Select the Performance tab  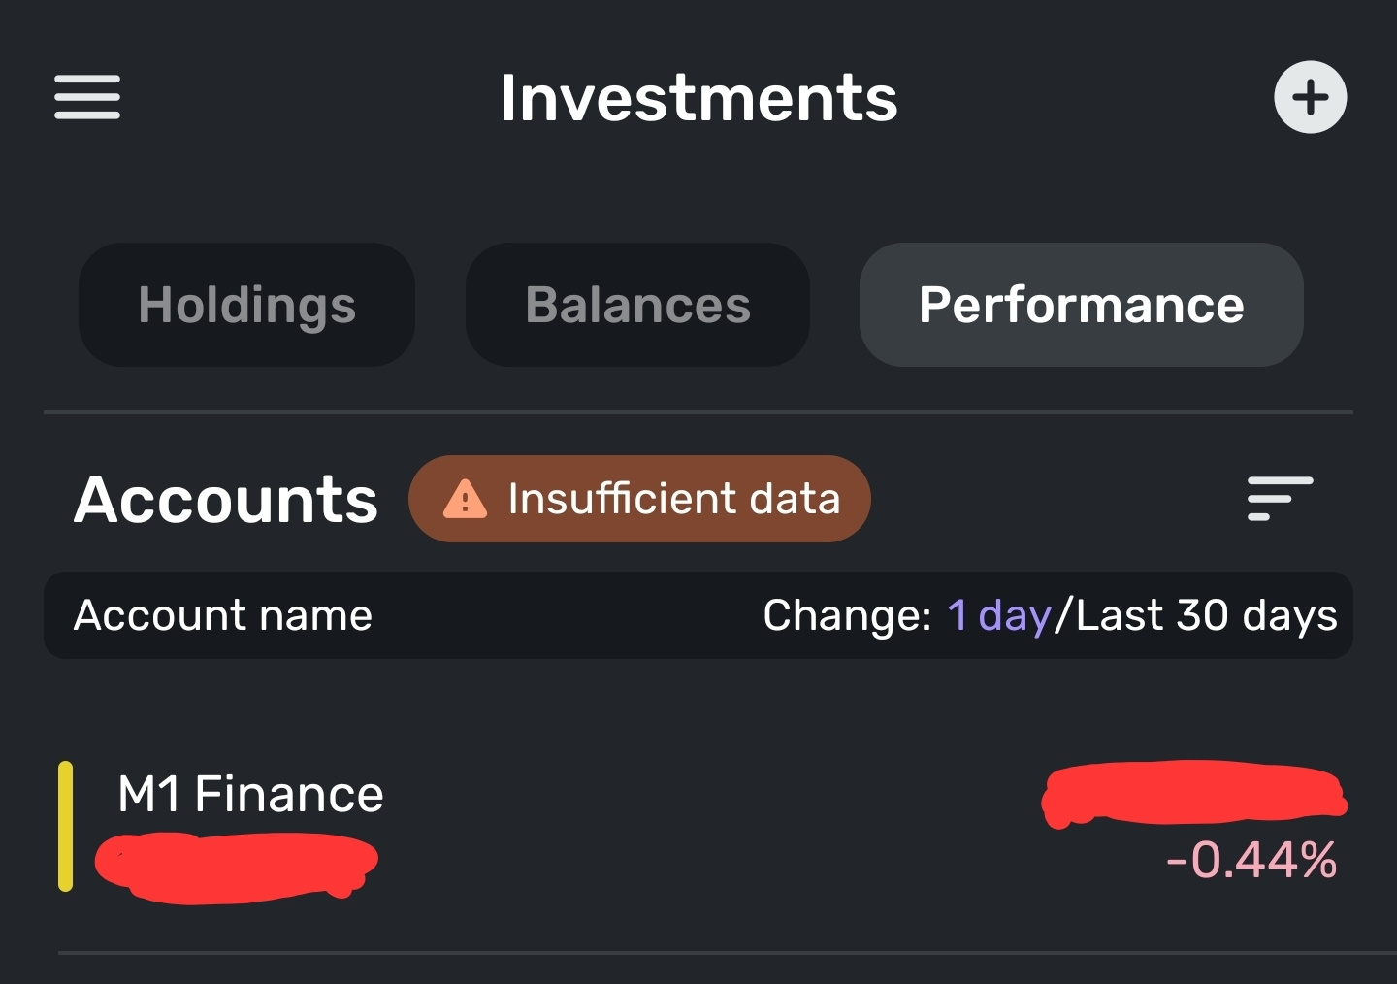[1081, 305]
